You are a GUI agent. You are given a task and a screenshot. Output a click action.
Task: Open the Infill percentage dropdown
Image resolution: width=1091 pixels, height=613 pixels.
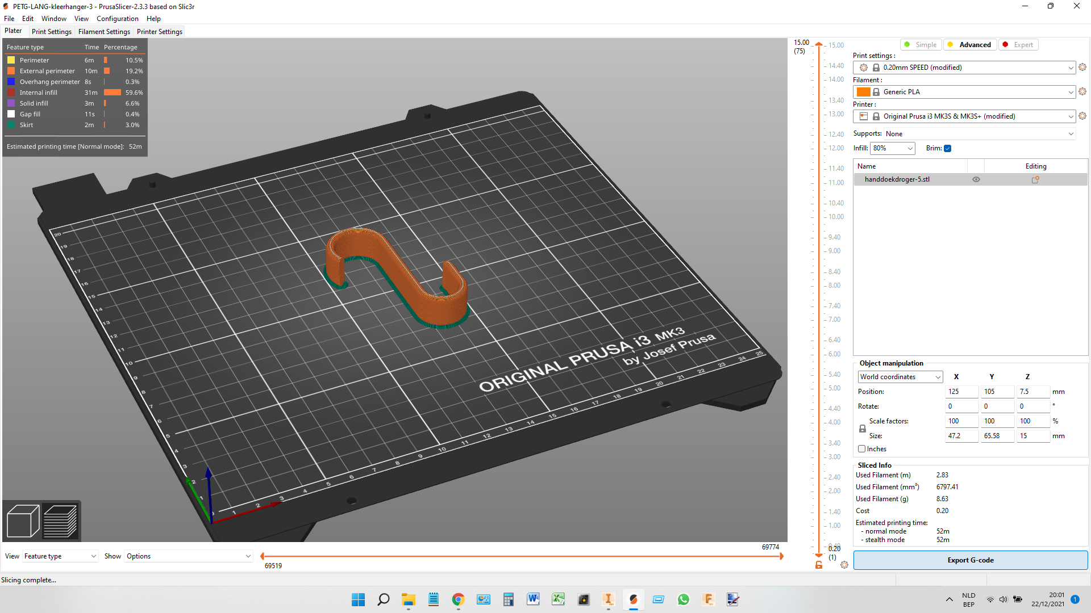tap(893, 149)
